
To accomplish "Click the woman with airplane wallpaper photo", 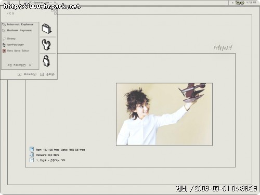I will 164,114.
